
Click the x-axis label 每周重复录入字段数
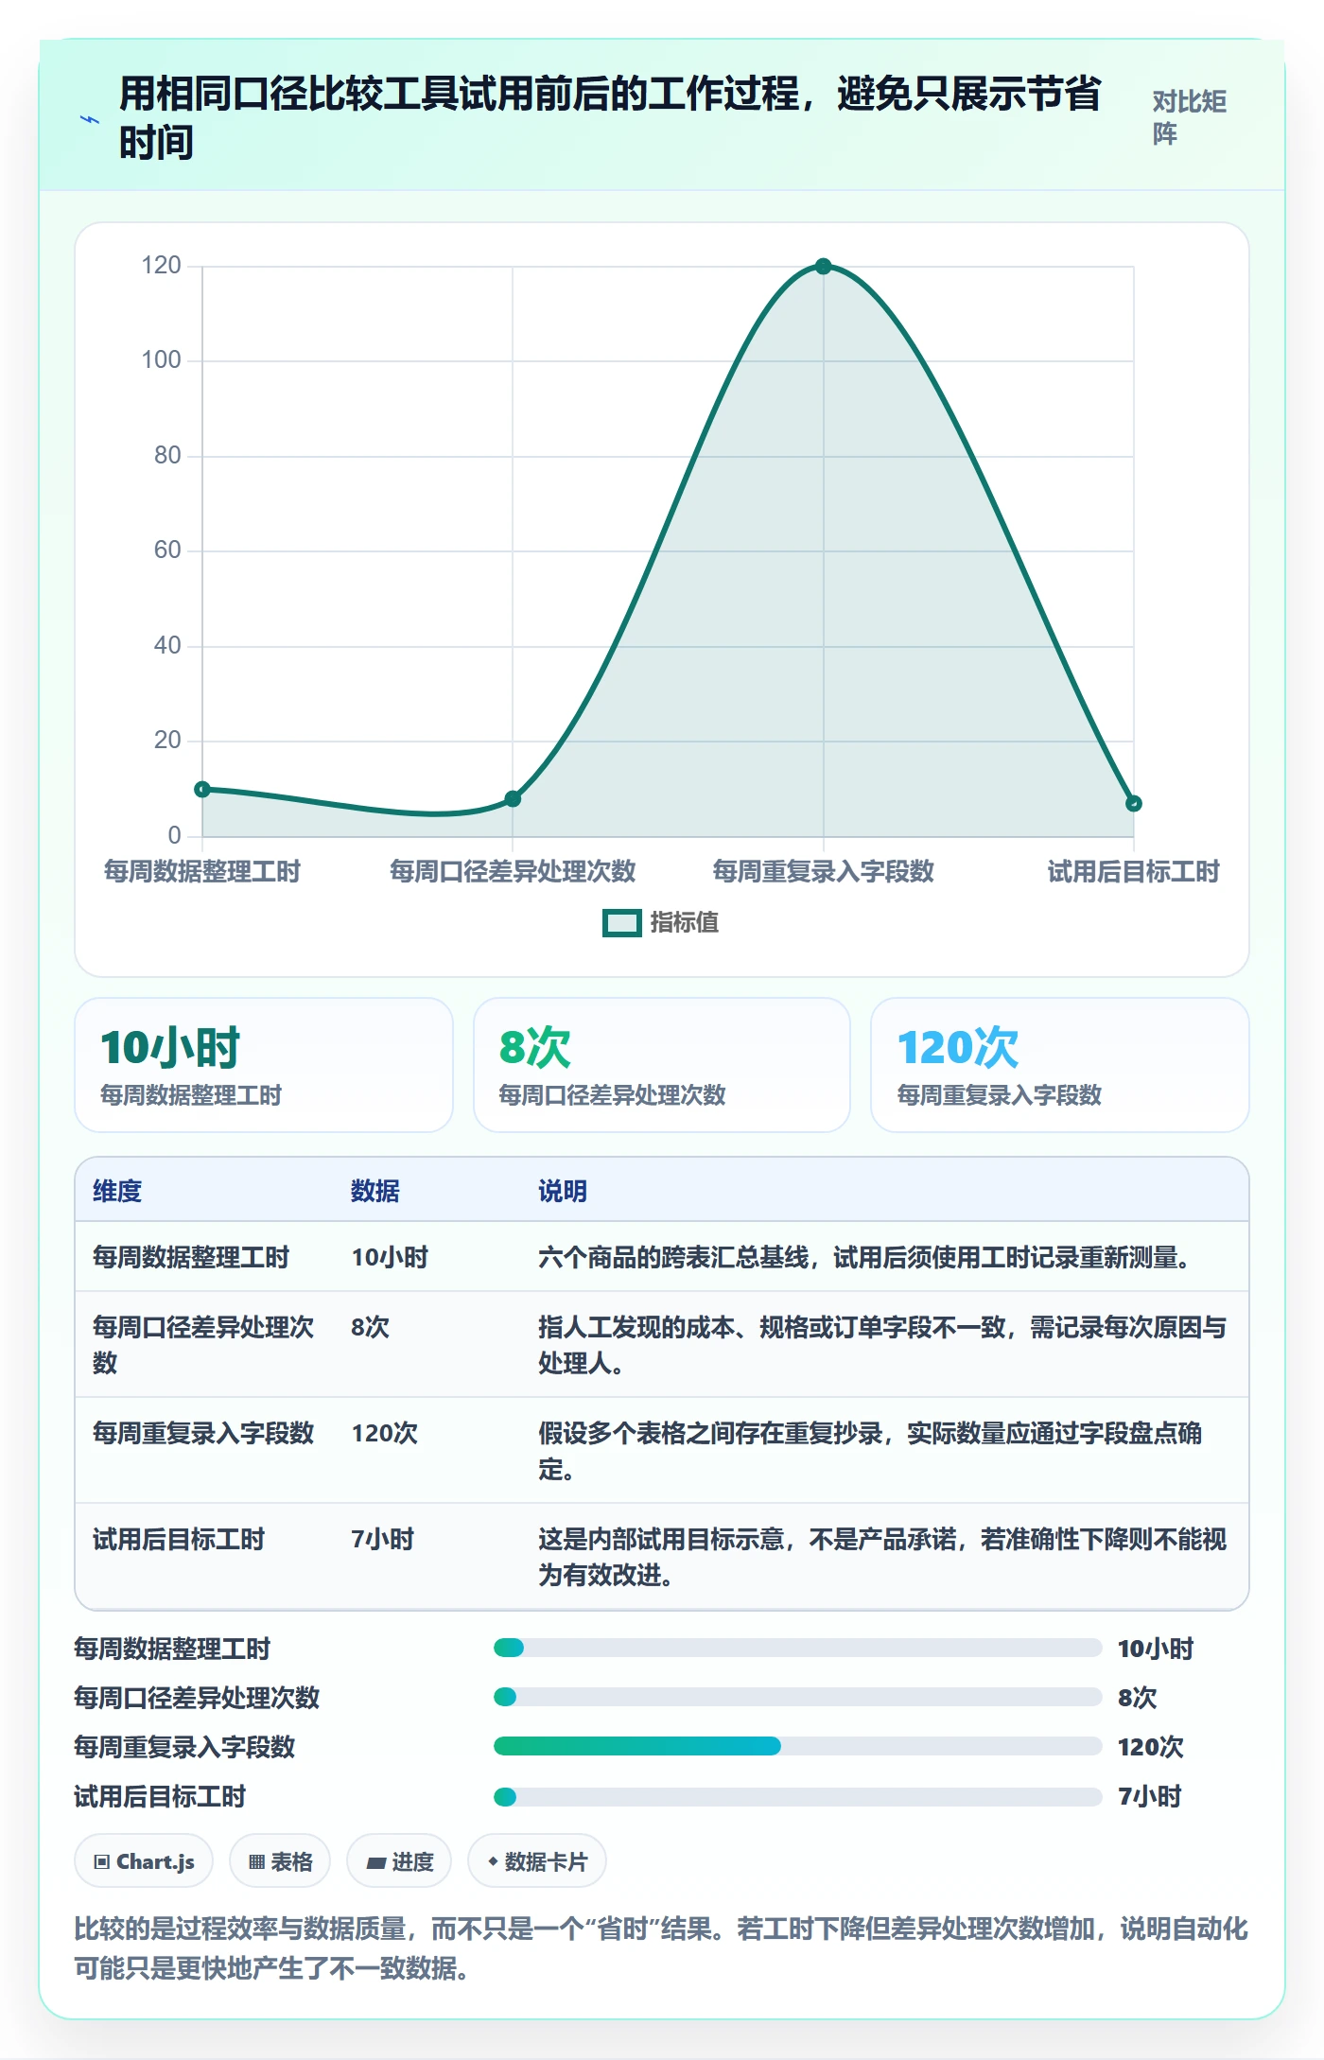pyautogui.click(x=823, y=871)
